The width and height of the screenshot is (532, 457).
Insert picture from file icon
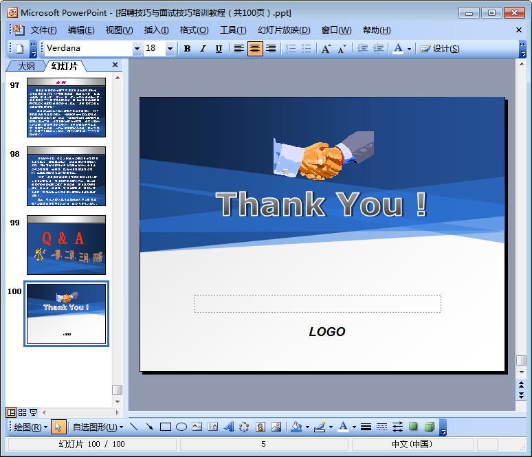276,427
